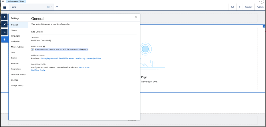The image size is (266, 127).
Task: Click the Home page name in top bar
Action: click(13, 7)
